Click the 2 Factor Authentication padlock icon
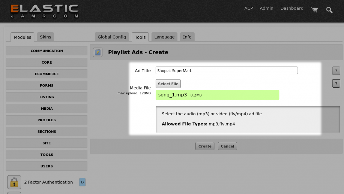This screenshot has width=344, height=194. point(14,182)
